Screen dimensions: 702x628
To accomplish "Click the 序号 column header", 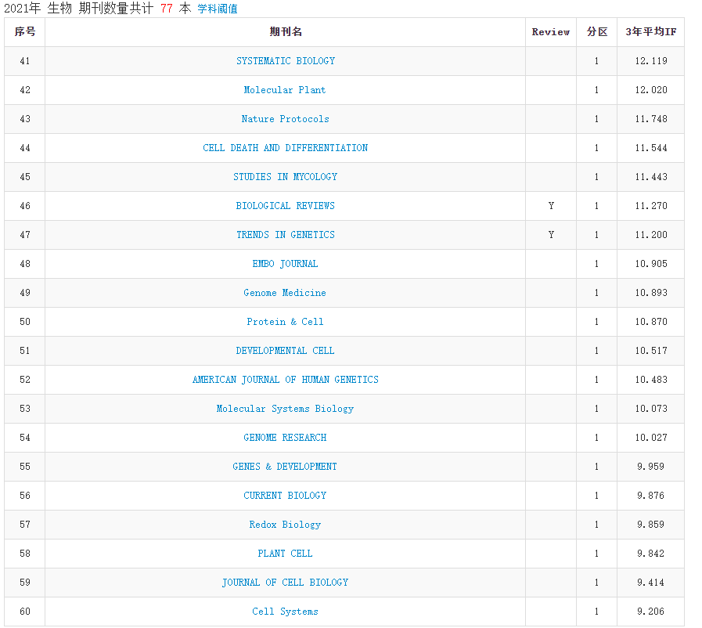I will tap(24, 32).
